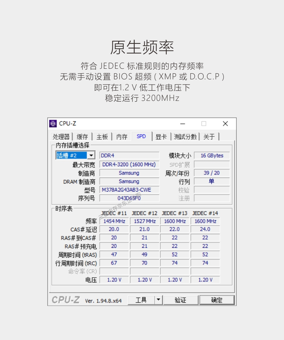Minimize the CPU-Z window
Screen dimensions: 284x340
tap(183, 124)
